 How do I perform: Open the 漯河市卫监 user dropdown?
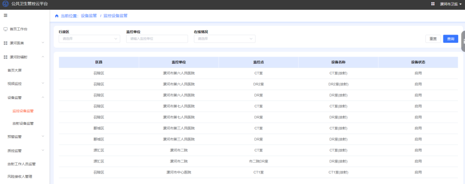click(x=451, y=4)
